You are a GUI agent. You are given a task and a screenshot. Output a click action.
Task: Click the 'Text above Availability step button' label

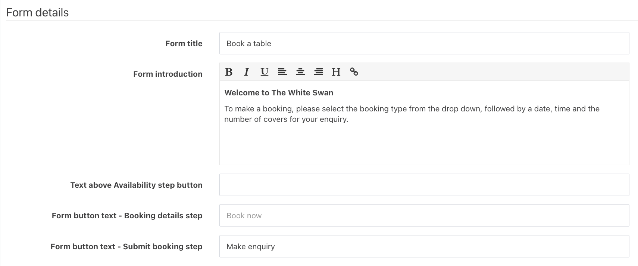point(137,185)
